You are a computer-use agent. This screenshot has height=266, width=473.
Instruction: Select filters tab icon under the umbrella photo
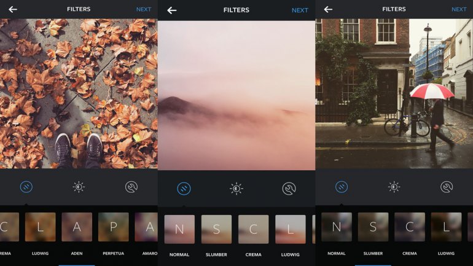(341, 187)
